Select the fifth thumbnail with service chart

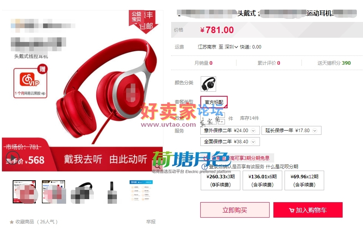pos(141,191)
